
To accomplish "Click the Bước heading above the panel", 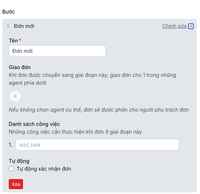I will pyautogui.click(x=9, y=12).
